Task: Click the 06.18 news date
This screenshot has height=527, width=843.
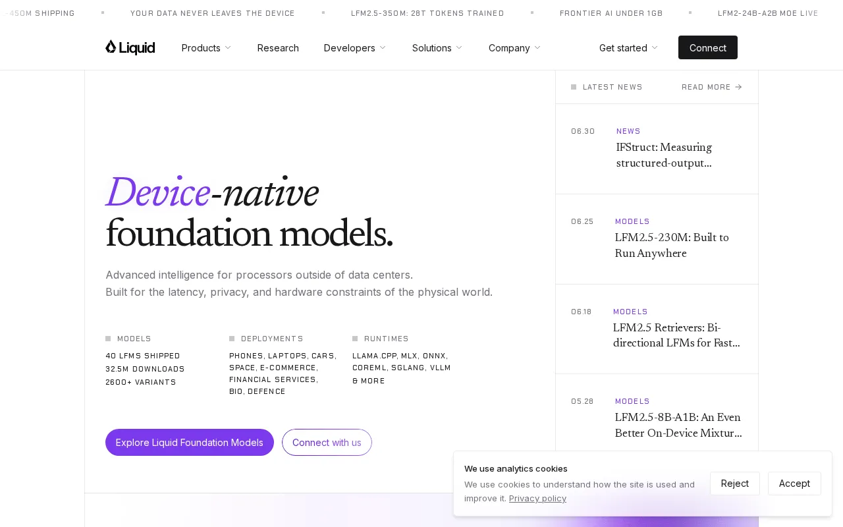Action: click(x=582, y=312)
